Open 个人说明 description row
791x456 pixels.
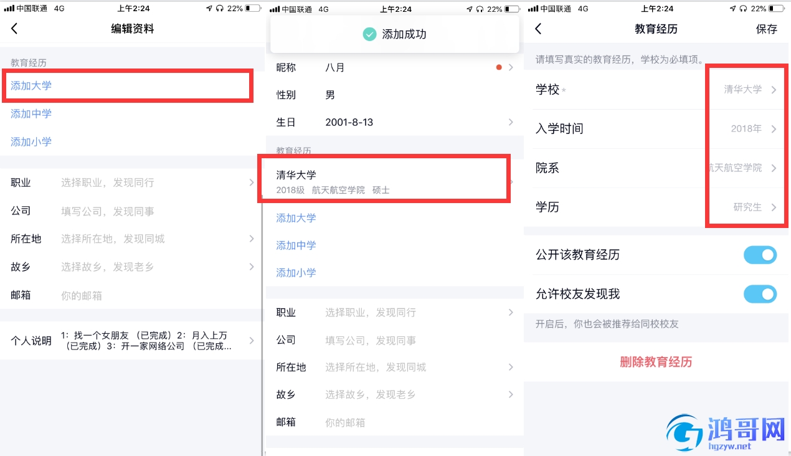click(x=131, y=341)
